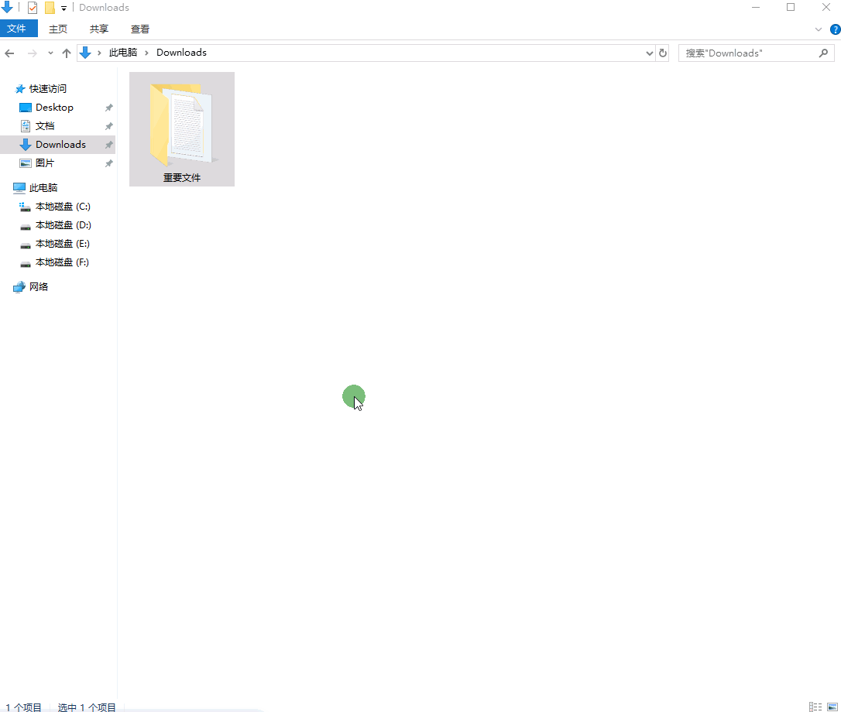Open 本地磁盘 (C:) drive
This screenshot has height=712, width=841.
63,207
